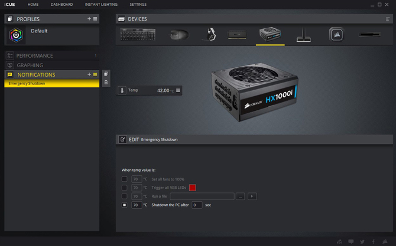Click the iCUE logo
The image size is (396, 246).
point(9,5)
